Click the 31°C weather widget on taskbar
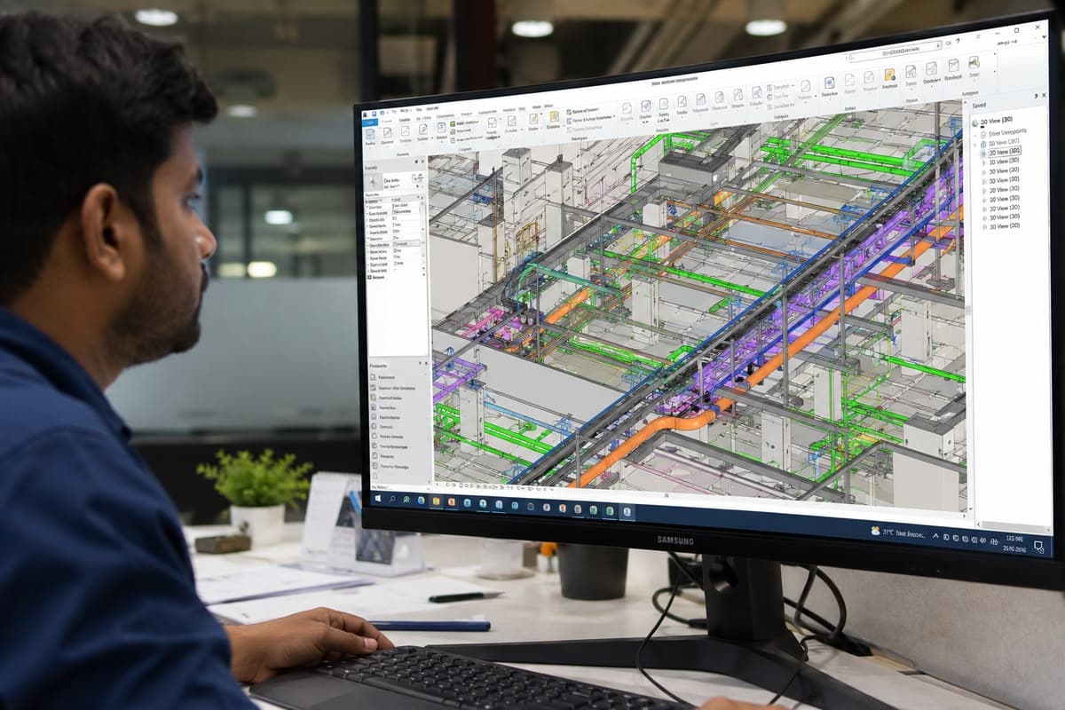 point(898,533)
